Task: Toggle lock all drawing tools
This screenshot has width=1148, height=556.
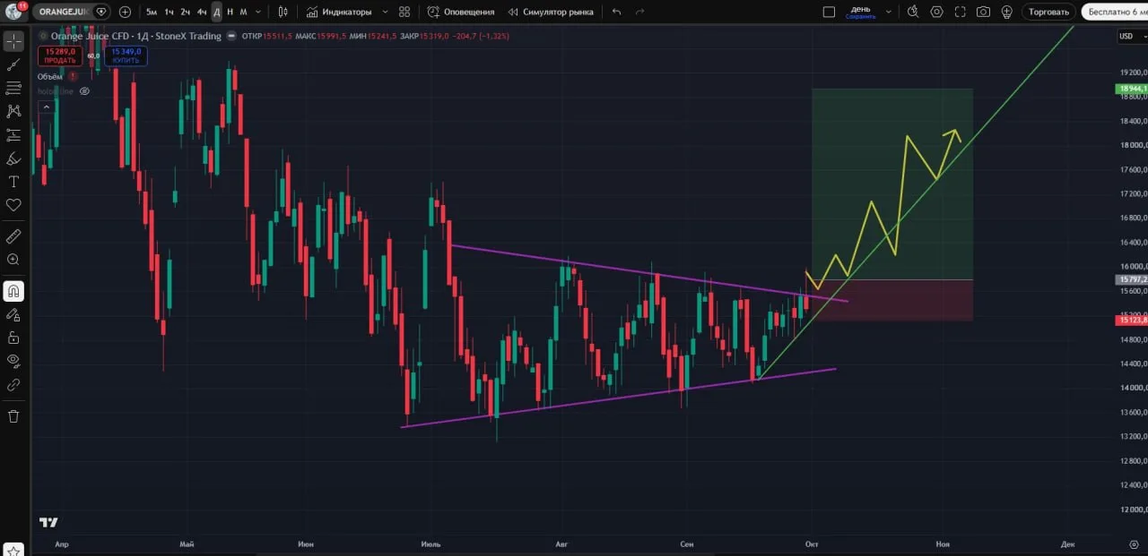Action: (x=13, y=338)
